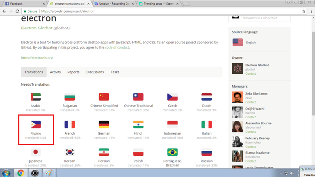Open the Persian flag icon
The image size is (315, 177).
tap(104, 152)
